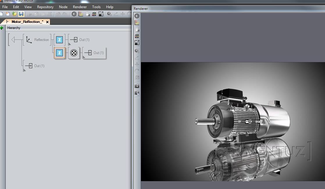Viewport: 325px width, 189px height.
Task: Click the globe icon in Renderer sidebar
Action: (x=137, y=16)
